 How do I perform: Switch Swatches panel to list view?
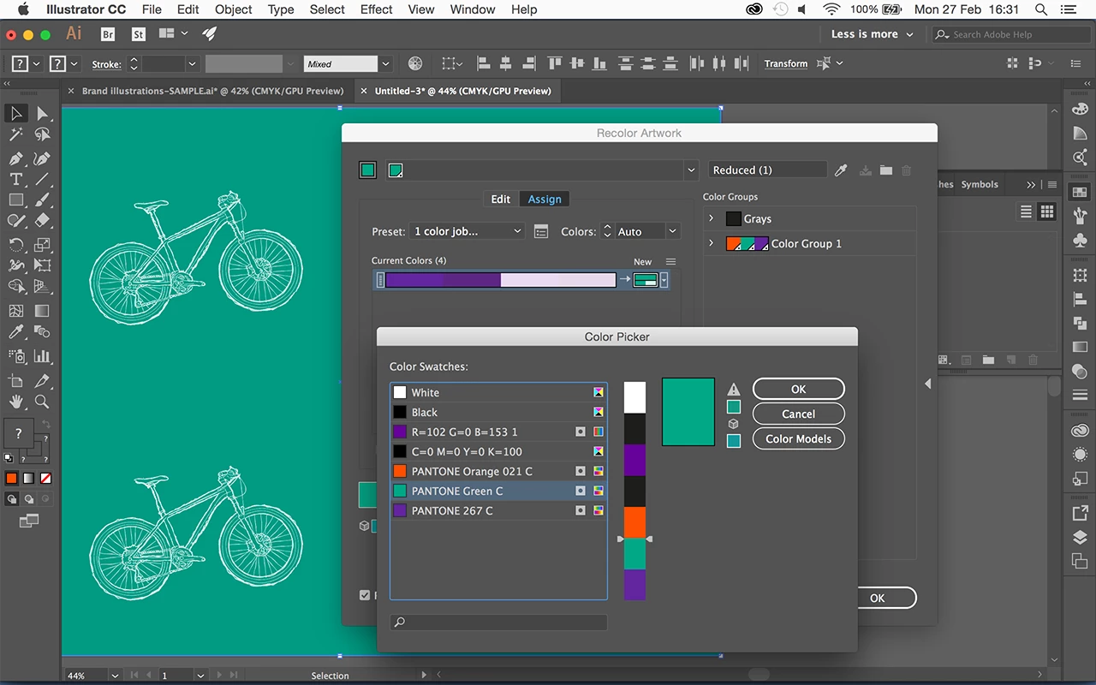click(x=1027, y=211)
